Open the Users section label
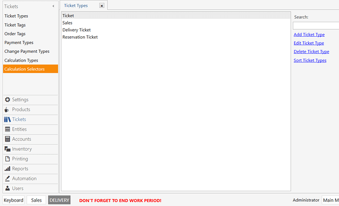This screenshot has height=206, width=339. click(x=18, y=188)
